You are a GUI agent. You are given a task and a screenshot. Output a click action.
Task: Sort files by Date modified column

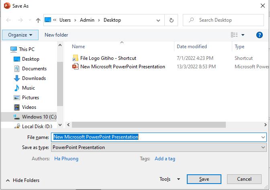coord(192,47)
